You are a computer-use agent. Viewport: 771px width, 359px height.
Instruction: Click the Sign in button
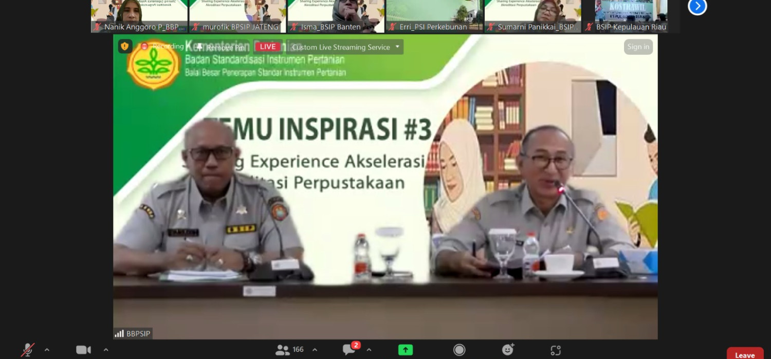click(x=638, y=47)
